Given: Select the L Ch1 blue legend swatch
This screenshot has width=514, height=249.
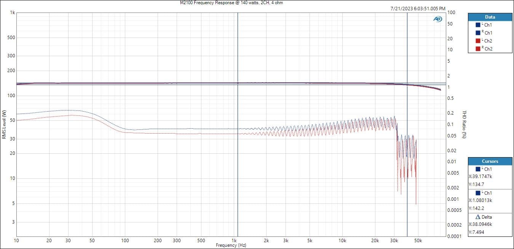Looking at the screenshot, I should tap(478, 25).
